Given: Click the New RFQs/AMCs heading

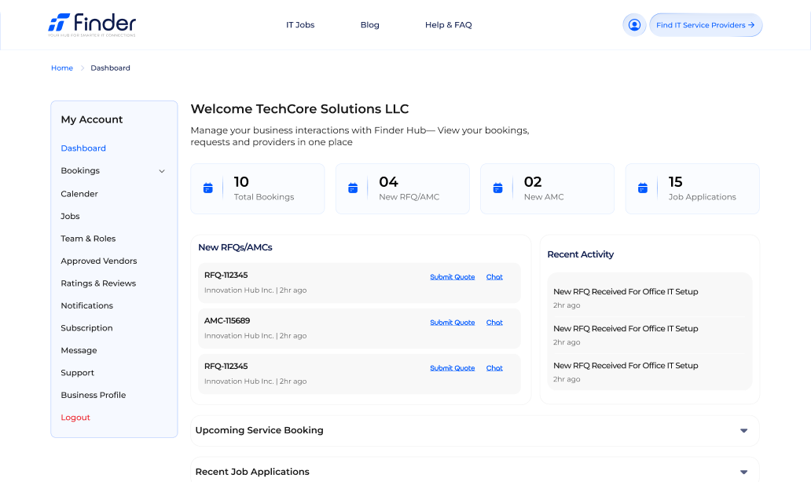Looking at the screenshot, I should (x=235, y=247).
